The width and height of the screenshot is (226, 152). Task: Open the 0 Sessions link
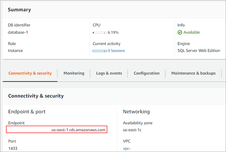click(116, 51)
